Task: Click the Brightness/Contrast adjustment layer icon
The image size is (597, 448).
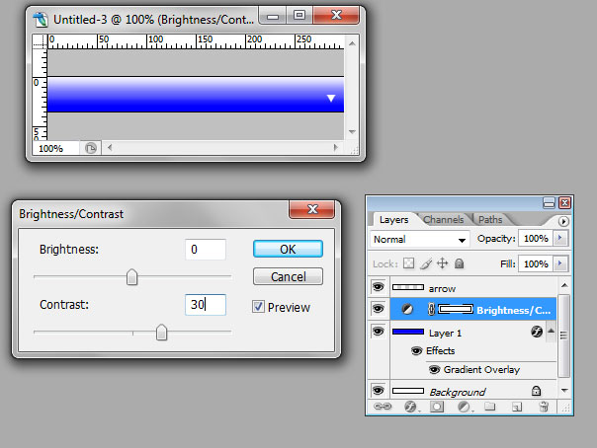Action: click(x=407, y=309)
